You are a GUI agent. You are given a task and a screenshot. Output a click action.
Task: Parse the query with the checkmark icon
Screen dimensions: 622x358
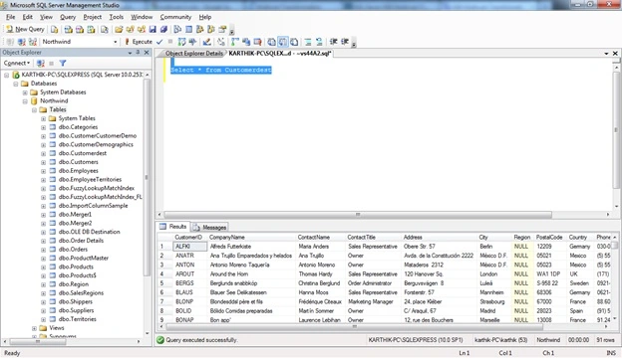tap(159, 42)
